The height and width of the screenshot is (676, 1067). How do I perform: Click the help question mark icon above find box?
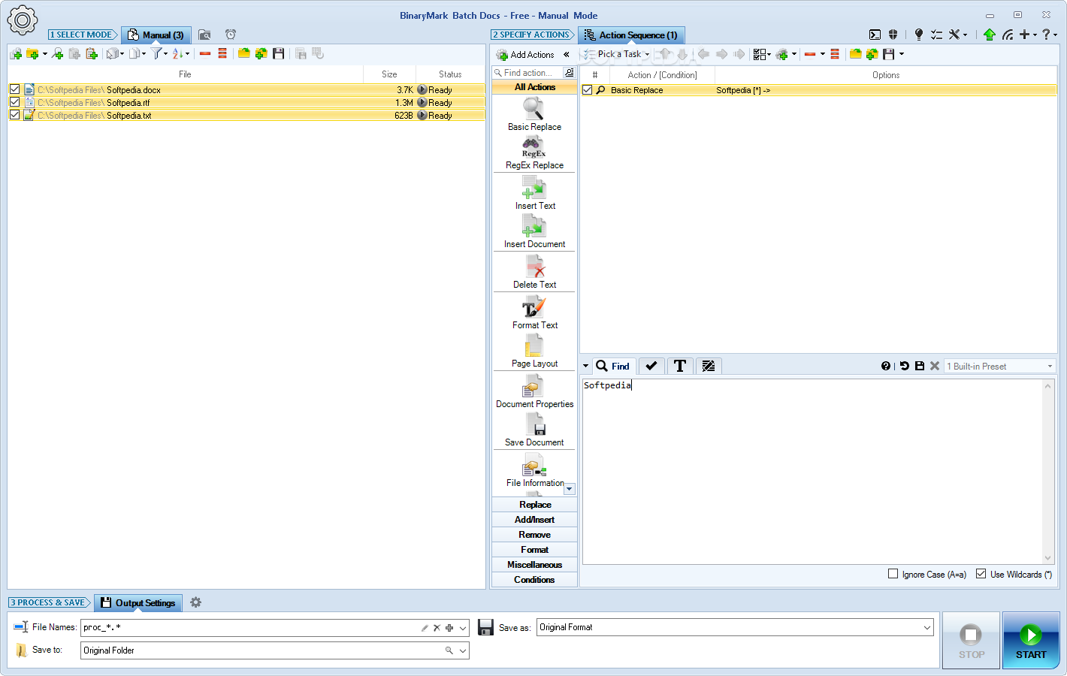click(x=886, y=366)
